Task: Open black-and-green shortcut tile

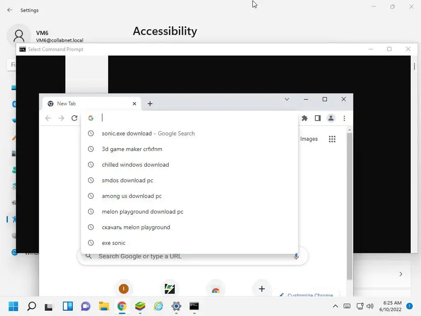Action: coord(170,289)
